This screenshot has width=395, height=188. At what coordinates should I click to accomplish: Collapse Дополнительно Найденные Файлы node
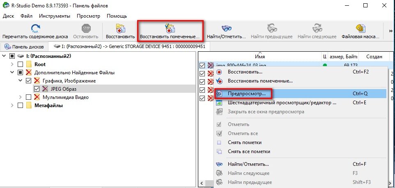pos(12,73)
